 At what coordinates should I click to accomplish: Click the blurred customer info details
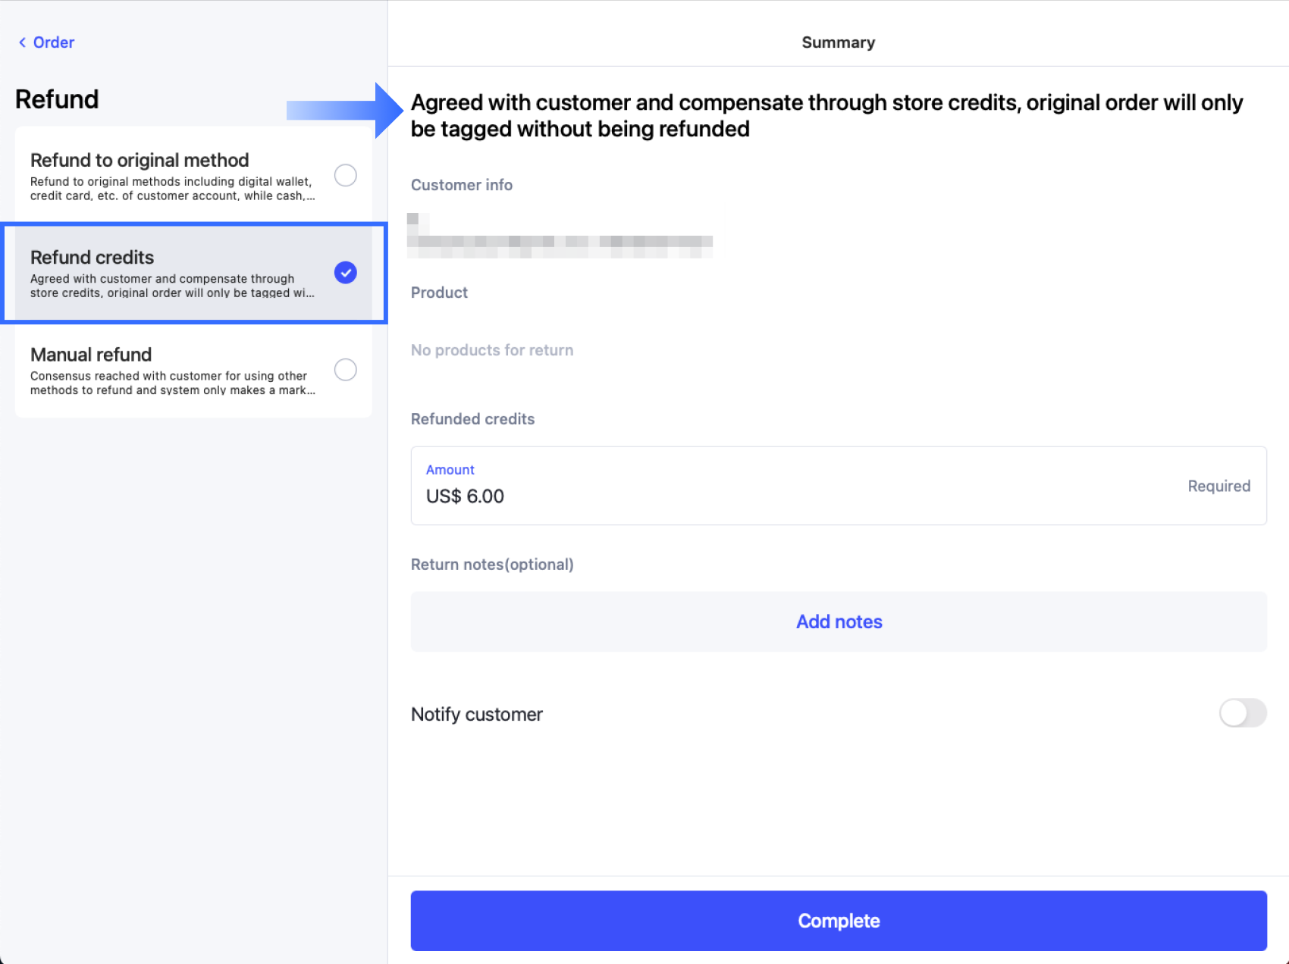560,236
